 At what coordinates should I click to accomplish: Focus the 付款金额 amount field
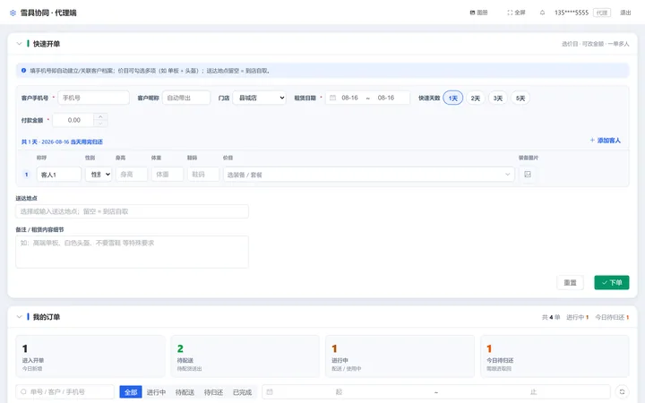tap(74, 120)
